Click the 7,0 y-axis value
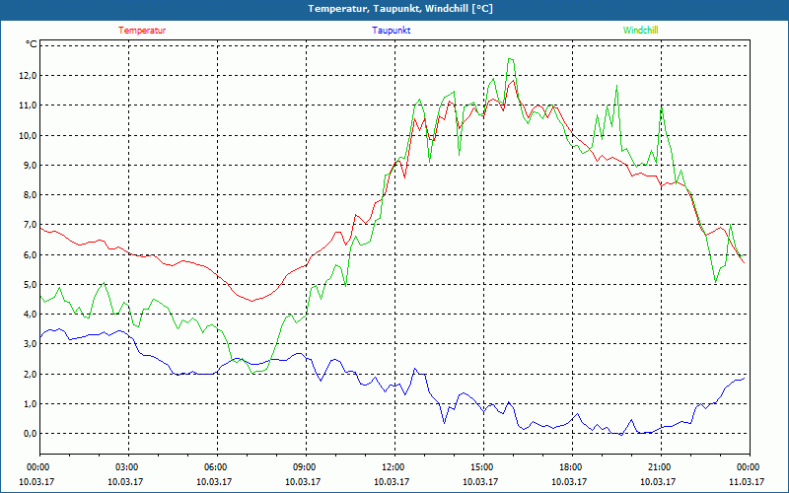Viewport: 789px width, 493px height. (31, 225)
